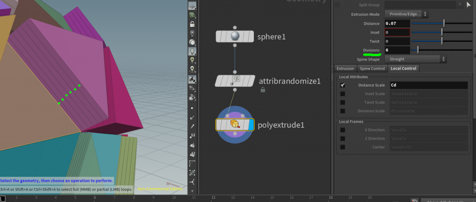Click the twistscale attribute field
This screenshot has height=202, width=476.
pos(429,102)
